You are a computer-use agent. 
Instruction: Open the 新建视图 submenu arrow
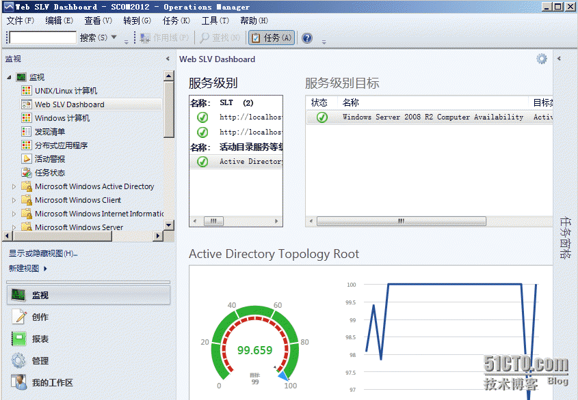click(x=45, y=269)
